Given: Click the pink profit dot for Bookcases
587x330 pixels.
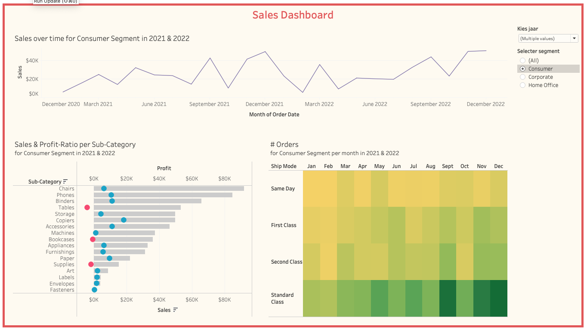Looking at the screenshot, I should click(x=93, y=239).
